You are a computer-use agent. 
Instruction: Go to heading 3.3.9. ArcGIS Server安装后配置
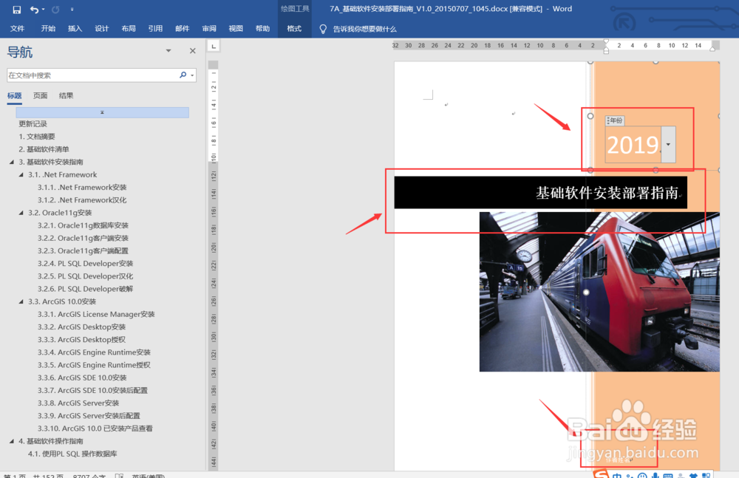[x=89, y=416]
